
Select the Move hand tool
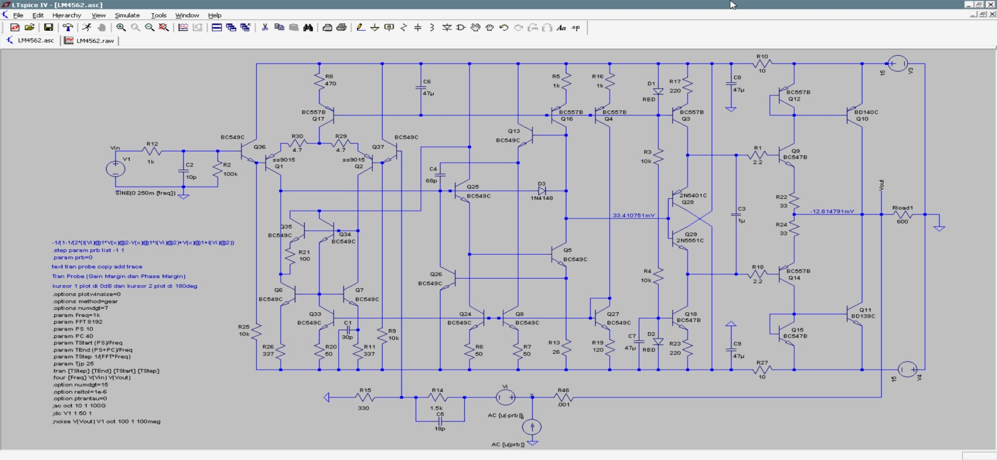(x=476, y=28)
